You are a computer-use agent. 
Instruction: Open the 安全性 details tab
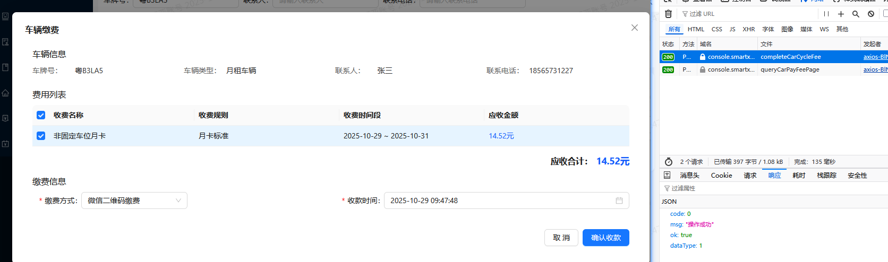[x=857, y=176]
